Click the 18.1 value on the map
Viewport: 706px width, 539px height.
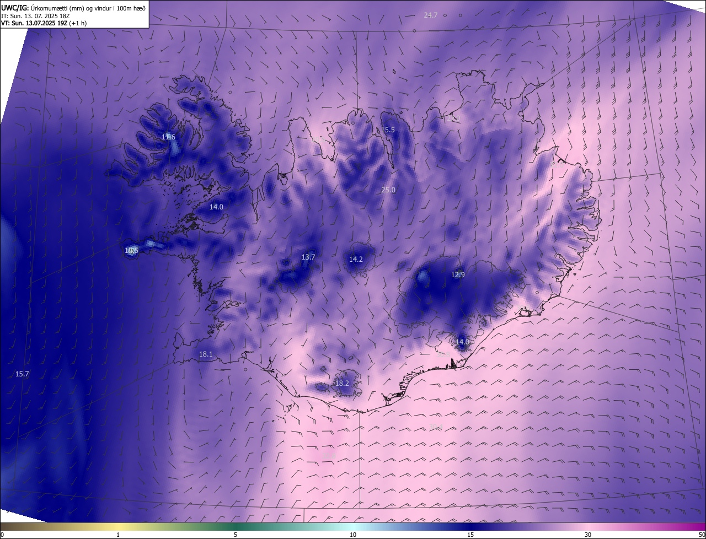(x=206, y=354)
